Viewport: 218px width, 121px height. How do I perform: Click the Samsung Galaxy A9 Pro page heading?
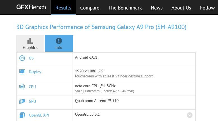tap(101, 27)
